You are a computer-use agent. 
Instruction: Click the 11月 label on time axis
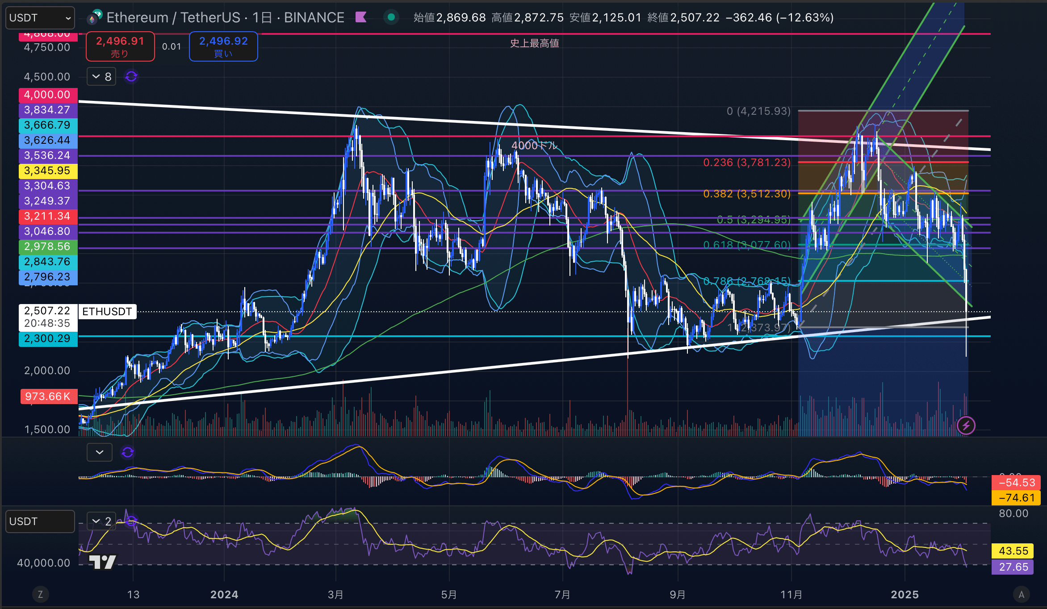pos(791,595)
